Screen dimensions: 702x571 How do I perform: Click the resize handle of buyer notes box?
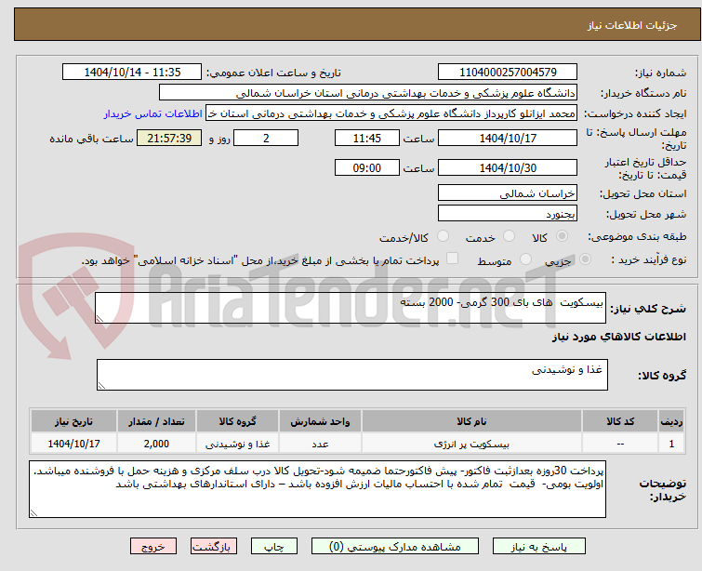34,512
